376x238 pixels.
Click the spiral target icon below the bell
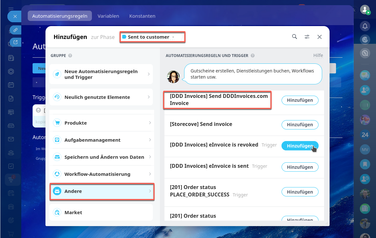[x=365, y=39]
